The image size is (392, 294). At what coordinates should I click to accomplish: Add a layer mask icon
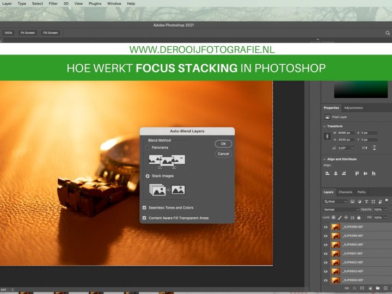coord(362,288)
